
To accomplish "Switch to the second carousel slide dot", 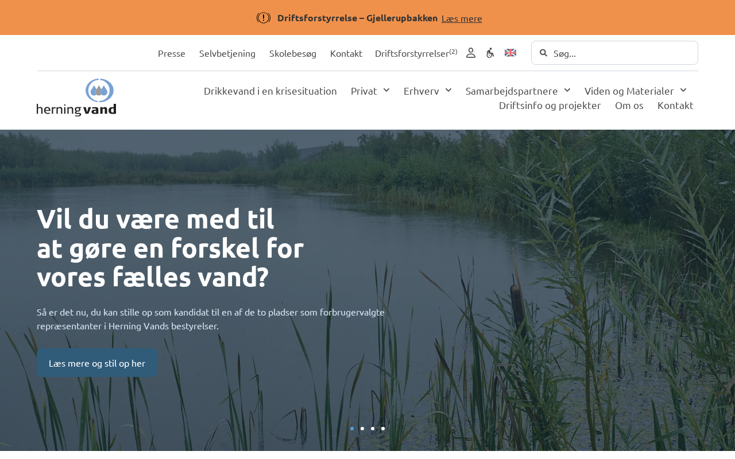I will 362,429.
